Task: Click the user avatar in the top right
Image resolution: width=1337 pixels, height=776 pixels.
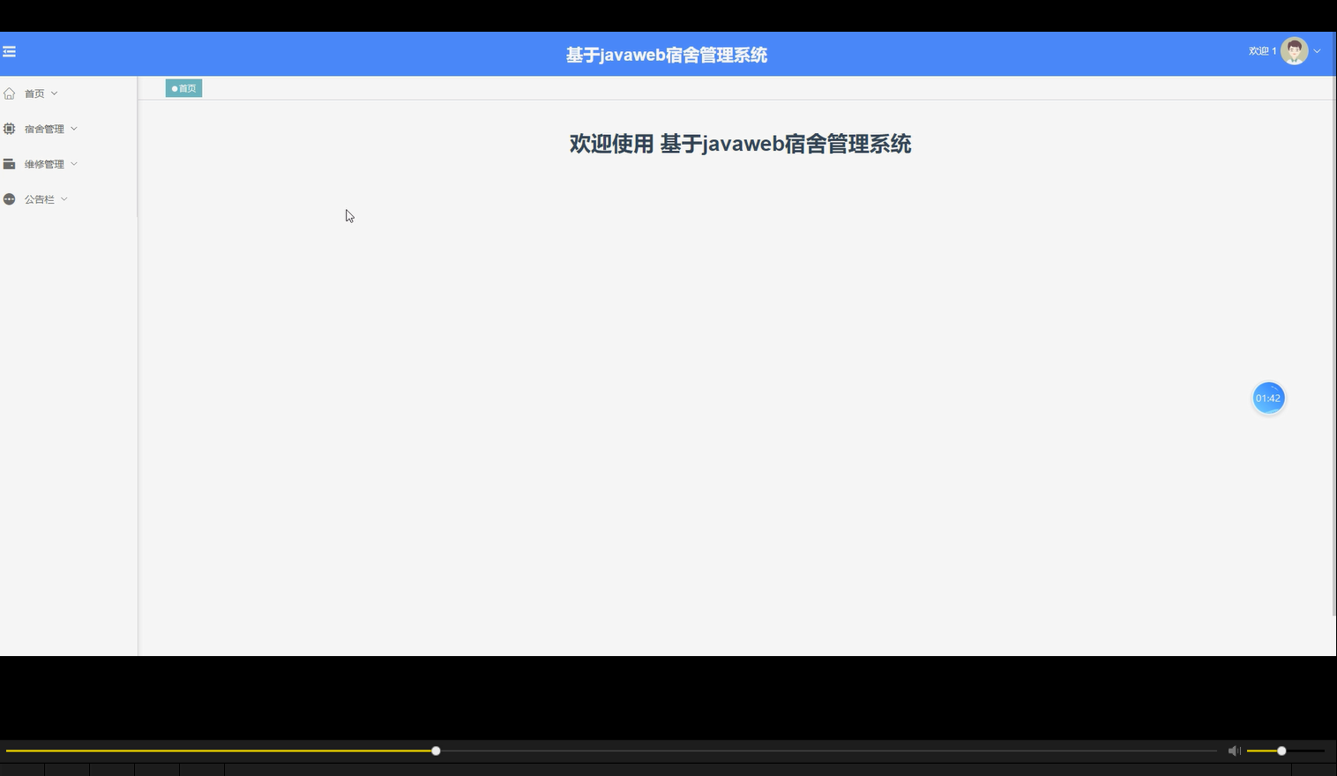Action: point(1293,50)
